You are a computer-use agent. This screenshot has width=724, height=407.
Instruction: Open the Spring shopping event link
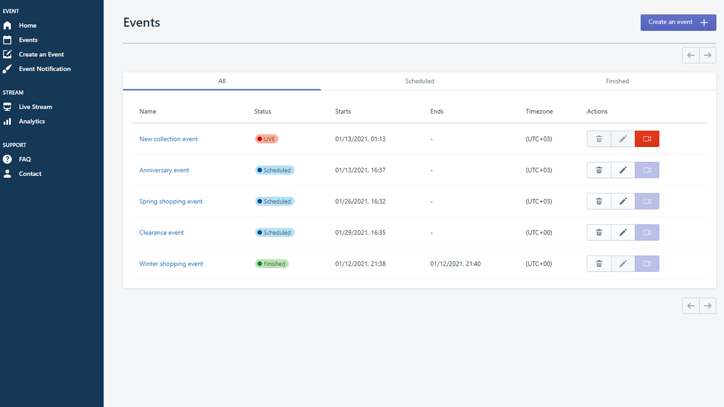coord(171,201)
